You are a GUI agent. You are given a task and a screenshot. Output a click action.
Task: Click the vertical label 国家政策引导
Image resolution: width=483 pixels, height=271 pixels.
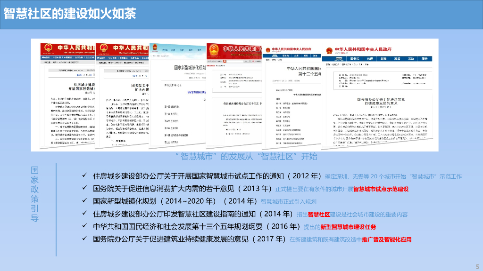(x=34, y=194)
